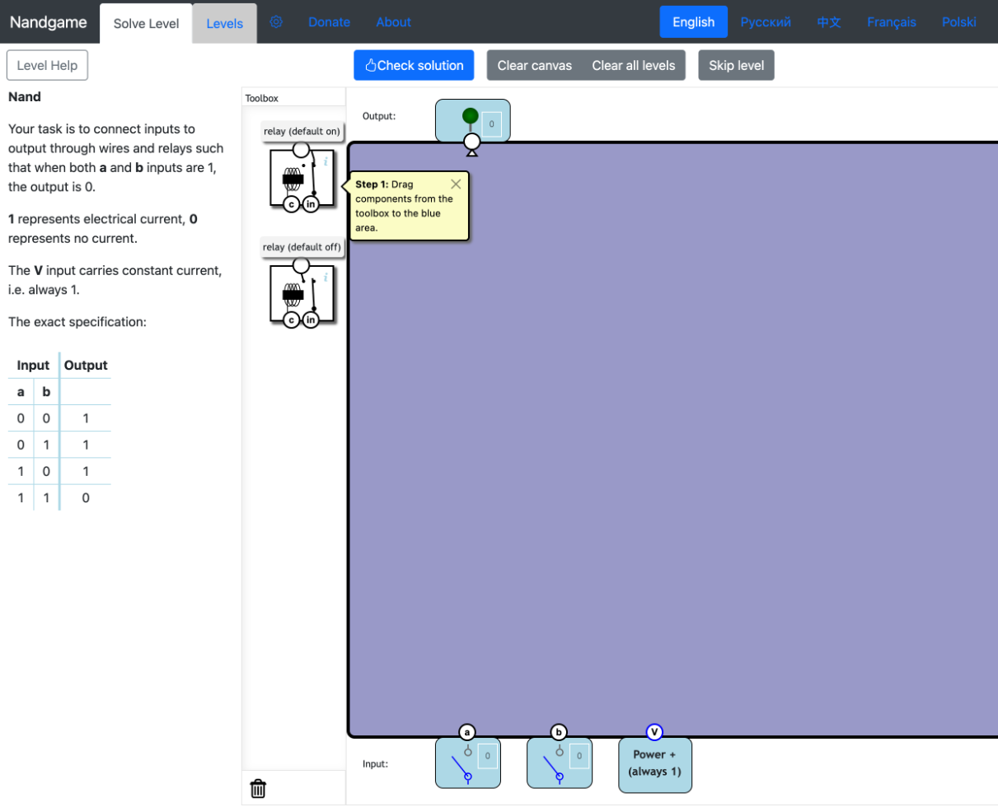Image resolution: width=998 pixels, height=807 pixels.
Task: Click the 'b' input connector circle
Action: (559, 732)
